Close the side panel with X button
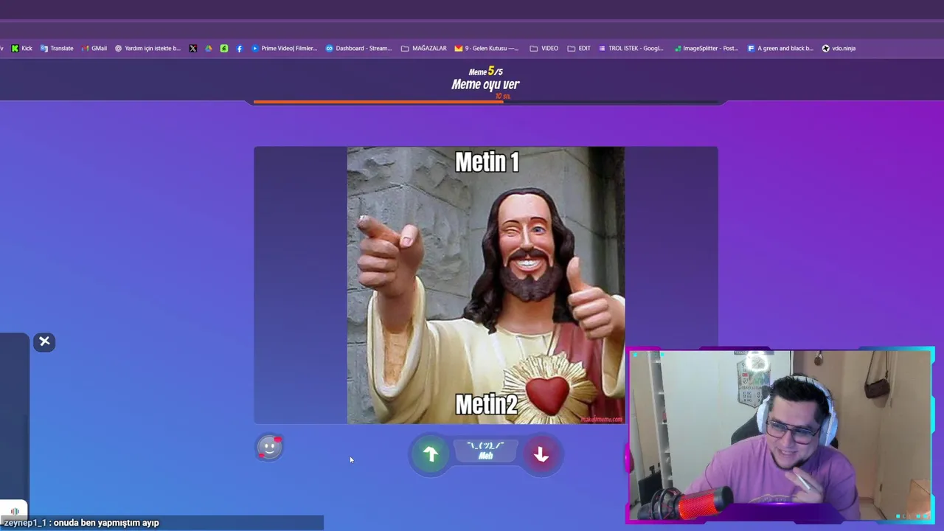The height and width of the screenshot is (531, 944). (44, 341)
